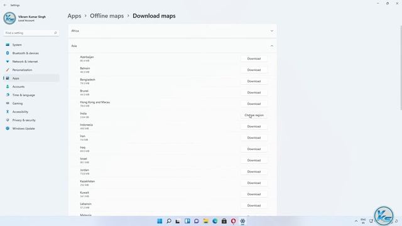The height and width of the screenshot is (226, 402).
Task: Download the Jordan map
Action: [254, 171]
